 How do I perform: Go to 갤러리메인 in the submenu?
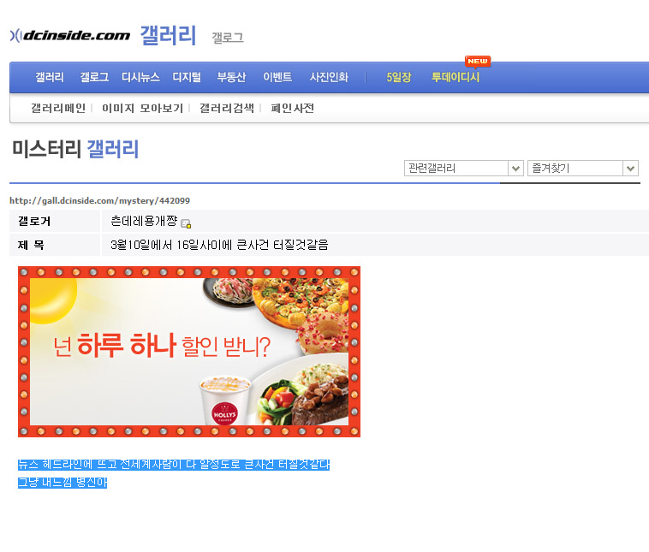click(x=58, y=109)
